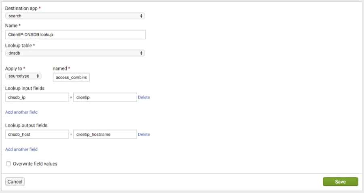This screenshot has height=193, width=364.
Task: Open the Apply to sourcetype dropdown
Action: coord(23,76)
